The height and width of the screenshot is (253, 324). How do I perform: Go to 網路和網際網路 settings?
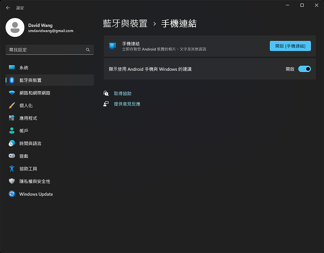point(49,93)
